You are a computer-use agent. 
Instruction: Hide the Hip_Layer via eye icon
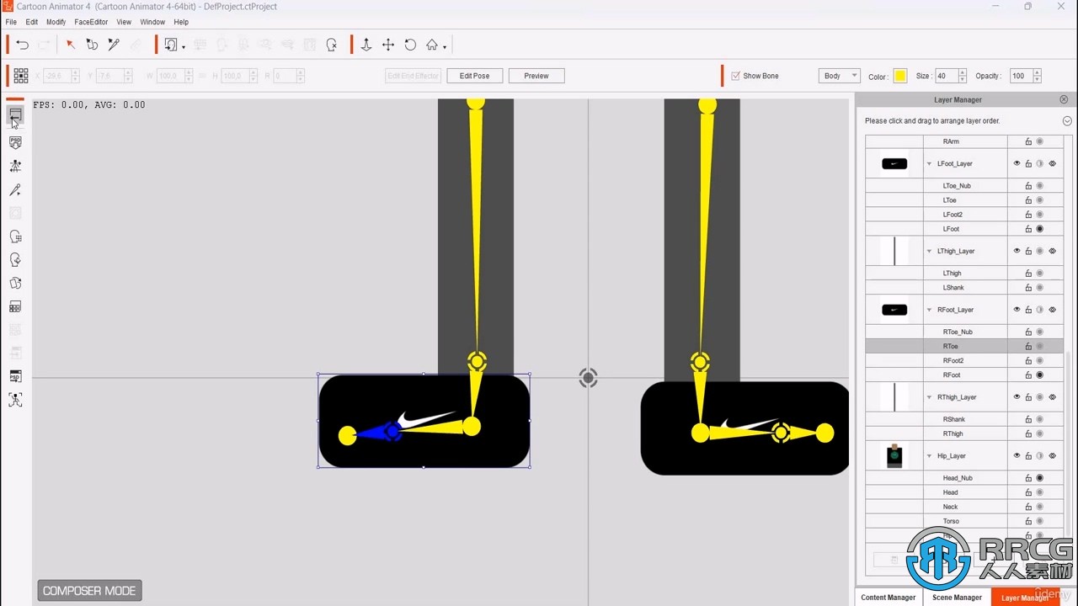tap(1017, 456)
